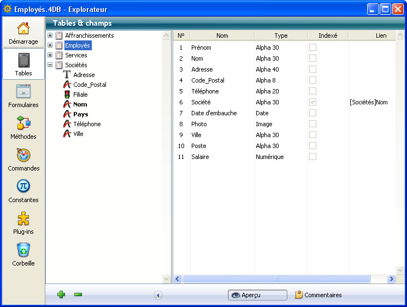The height and width of the screenshot is (307, 407).
Task: Open the Démarrage home page
Action: pyautogui.click(x=23, y=33)
